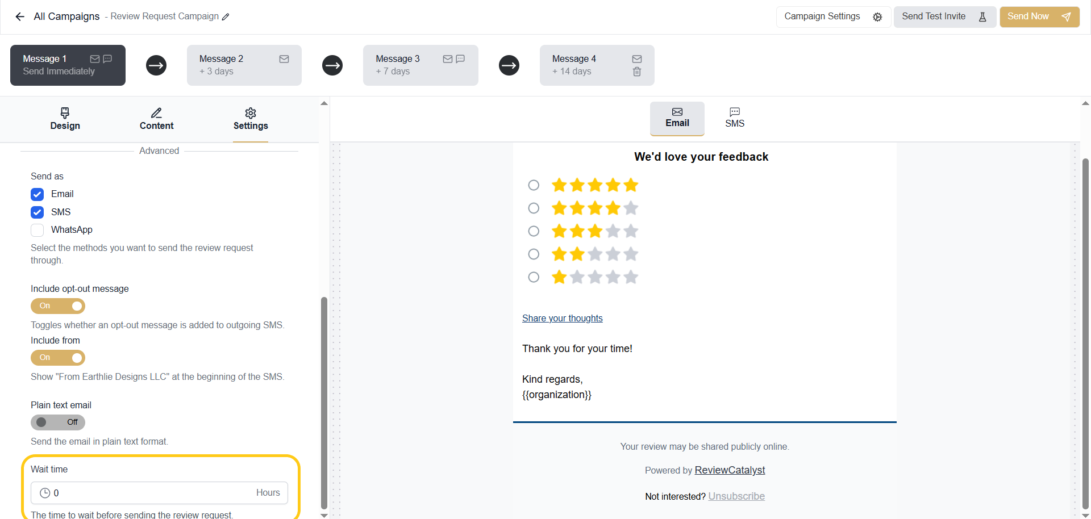Select the SMS preview icon tab
This screenshot has height=519, width=1091.
click(x=734, y=118)
